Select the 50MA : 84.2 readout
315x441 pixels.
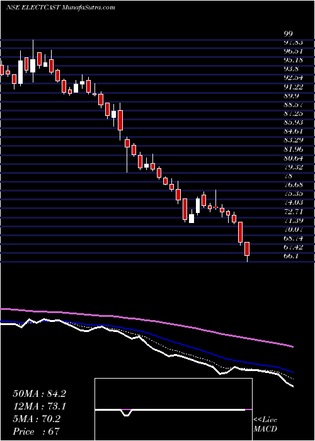(39, 394)
